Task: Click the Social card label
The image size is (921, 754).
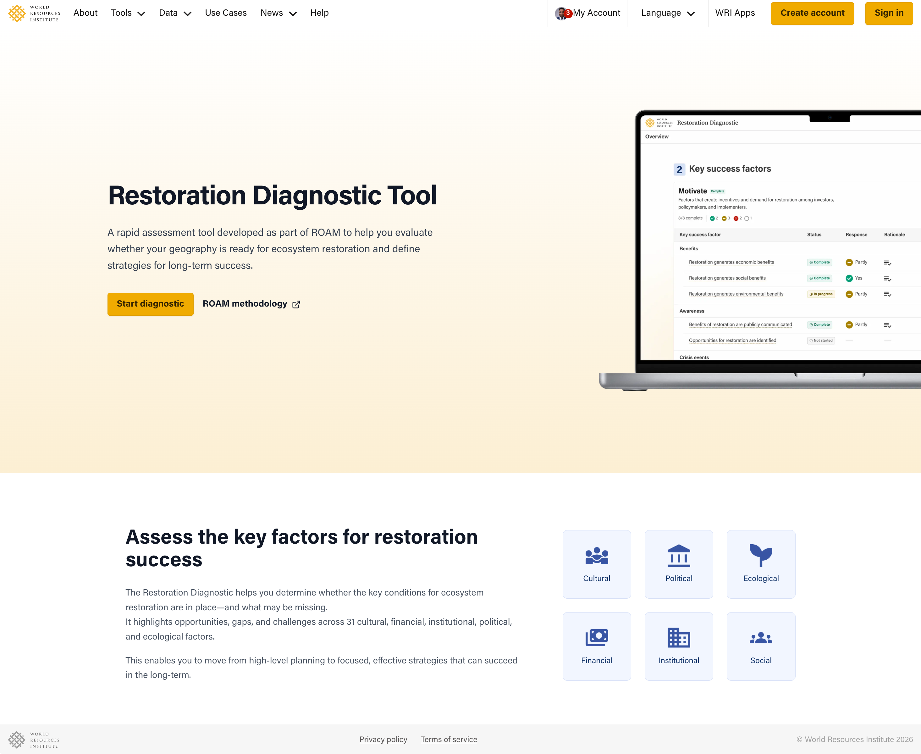Action: (761, 661)
